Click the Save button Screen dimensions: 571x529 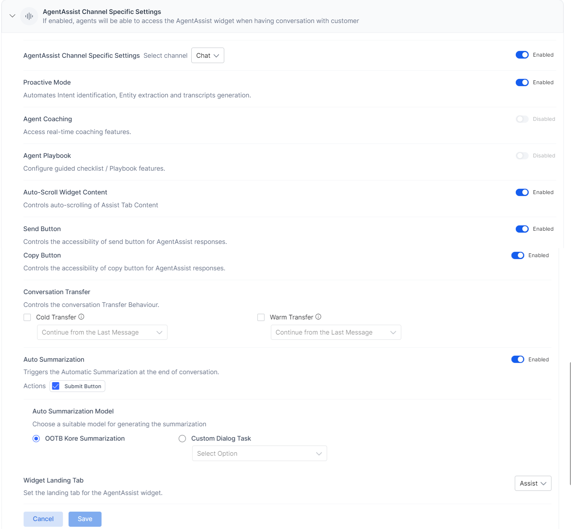tap(85, 519)
